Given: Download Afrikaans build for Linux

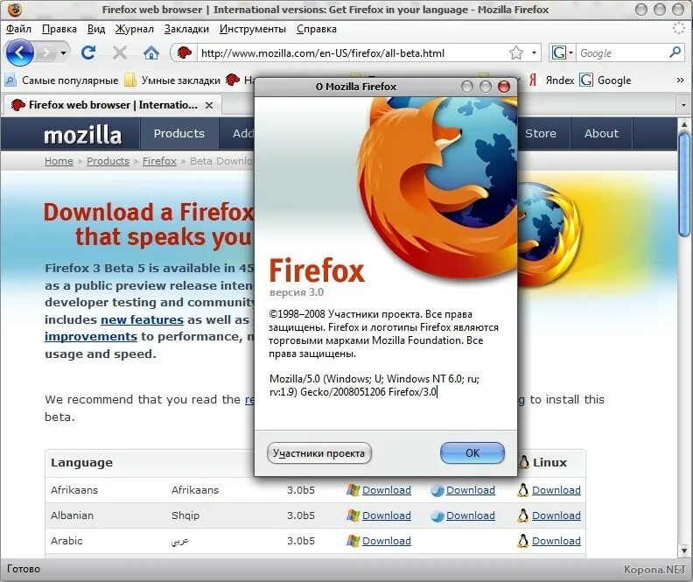Looking at the screenshot, I should click(x=556, y=490).
